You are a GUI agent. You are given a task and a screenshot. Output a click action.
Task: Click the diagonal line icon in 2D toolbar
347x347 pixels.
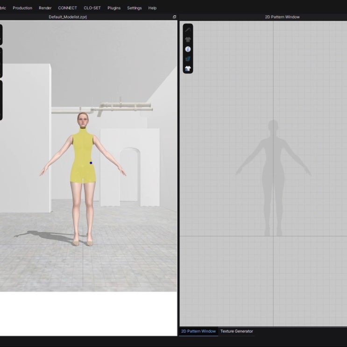[x=188, y=30]
